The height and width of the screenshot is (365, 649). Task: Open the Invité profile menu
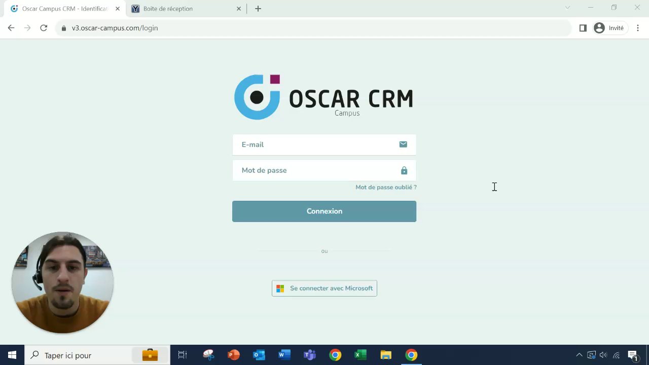609,28
